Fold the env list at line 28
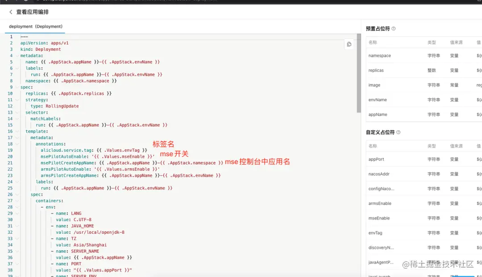 coord(17,207)
